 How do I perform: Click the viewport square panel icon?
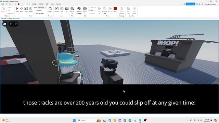coord(16,24)
